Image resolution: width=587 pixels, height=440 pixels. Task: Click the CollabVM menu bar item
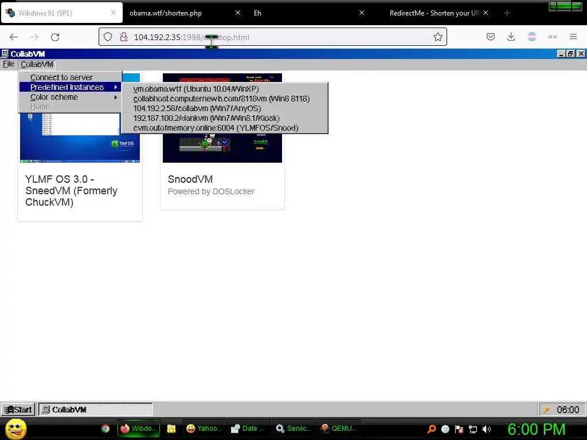[x=37, y=64]
